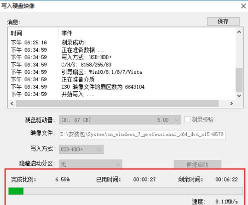Click the message list scroll up arrow

tap(239, 32)
